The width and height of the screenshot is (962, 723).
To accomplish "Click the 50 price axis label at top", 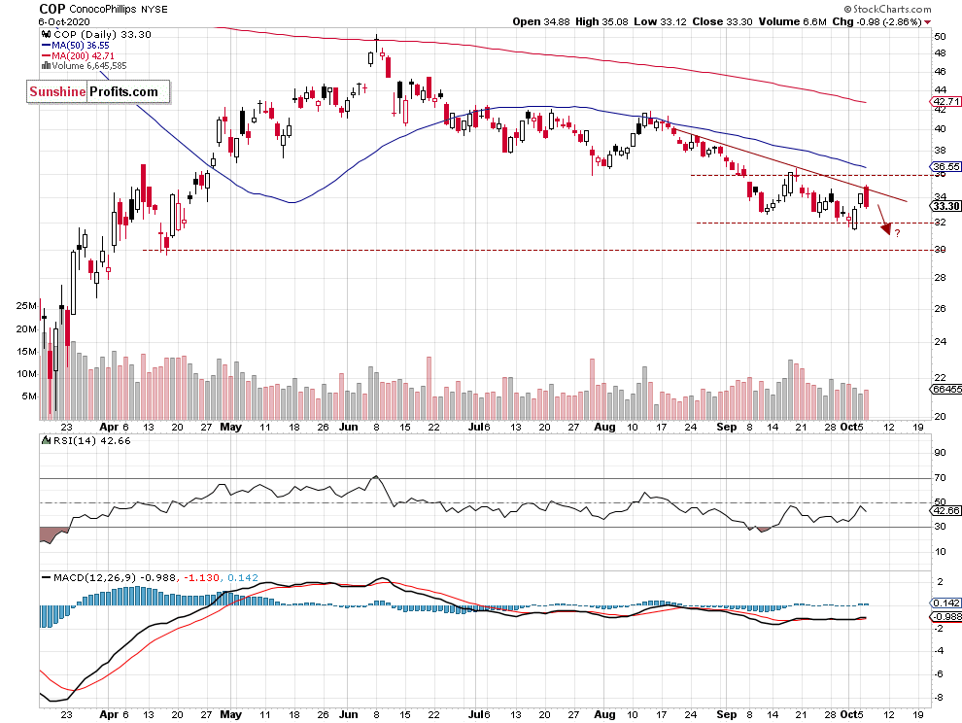I will [x=940, y=36].
